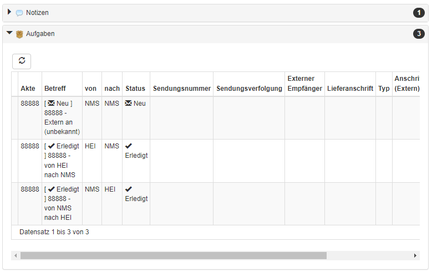432x273 pixels.
Task: Click the right arrow of the horizontal scrollbar
Action: coord(415,256)
